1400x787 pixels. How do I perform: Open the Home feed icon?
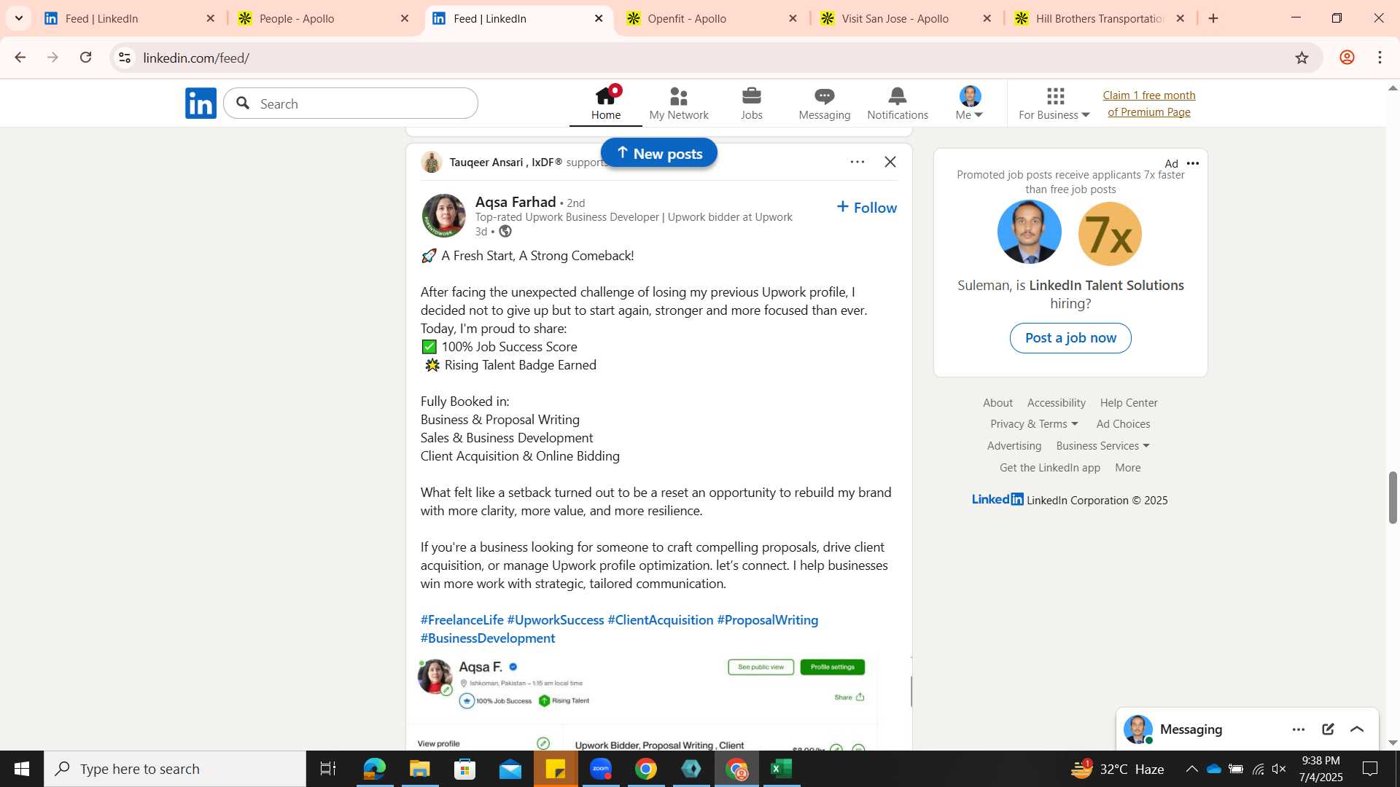click(605, 103)
